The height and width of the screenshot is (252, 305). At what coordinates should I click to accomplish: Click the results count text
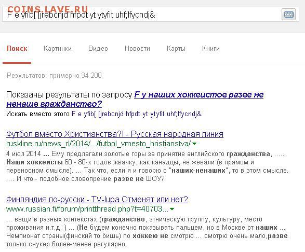pos(54,75)
